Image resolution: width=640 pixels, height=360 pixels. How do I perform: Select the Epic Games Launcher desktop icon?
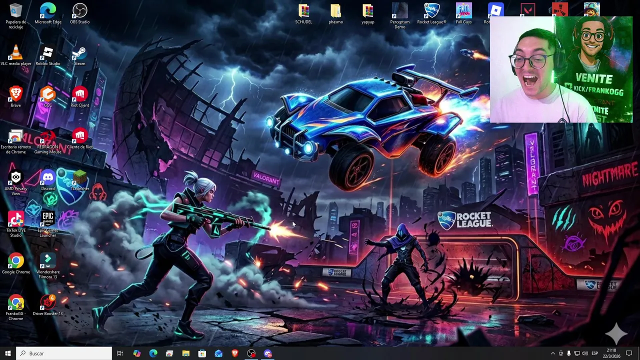(x=47, y=224)
